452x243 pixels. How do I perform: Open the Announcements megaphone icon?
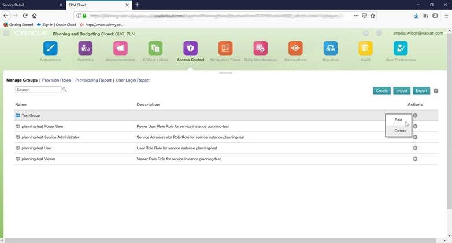click(x=120, y=49)
